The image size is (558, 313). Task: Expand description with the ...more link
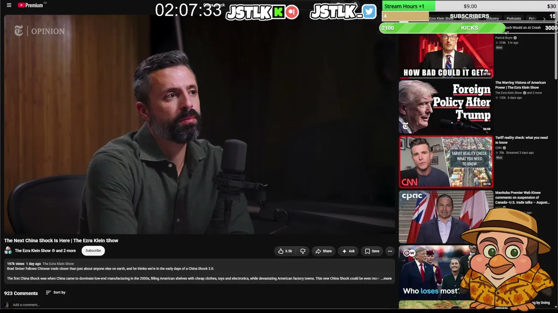(387, 278)
